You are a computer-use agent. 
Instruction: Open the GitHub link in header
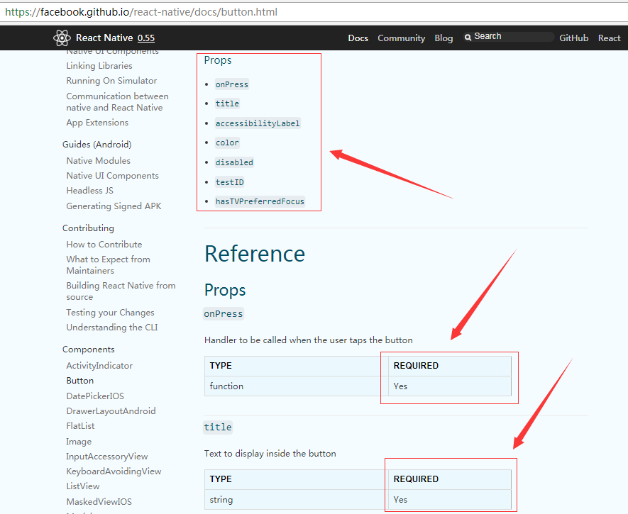573,38
